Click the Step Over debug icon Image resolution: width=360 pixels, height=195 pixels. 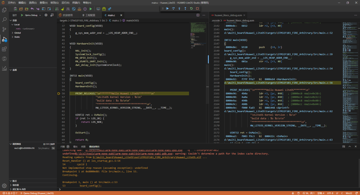[x=173, y=8]
